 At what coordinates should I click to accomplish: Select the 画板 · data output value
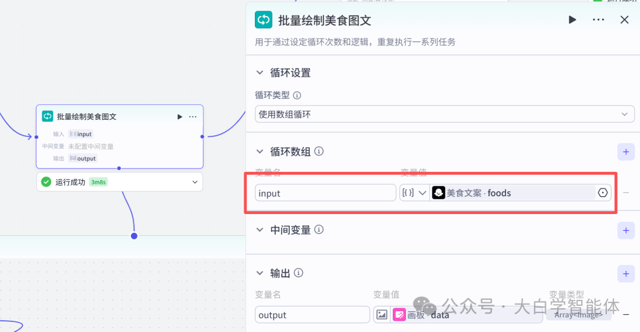click(466, 315)
